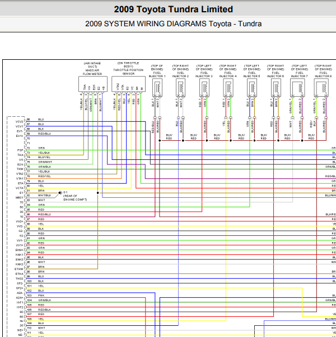The height and width of the screenshot is (337, 336).
Task: Click pin 69 "RED/BLU" wire label
Action: [44, 134]
